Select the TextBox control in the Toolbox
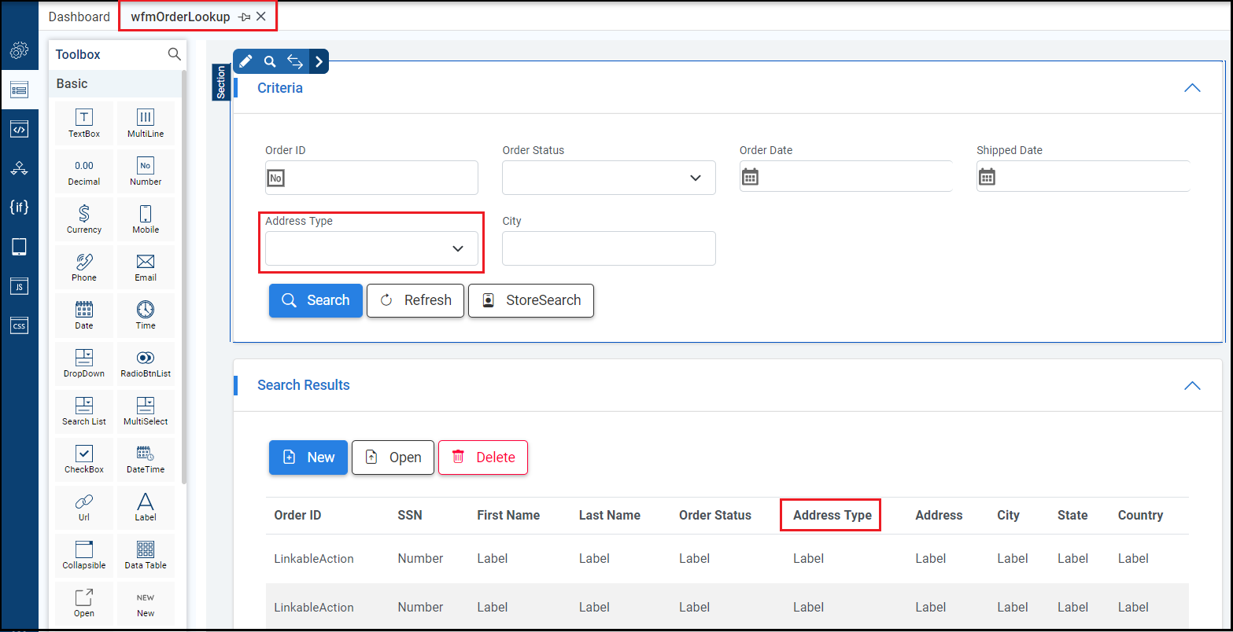This screenshot has height=632, width=1233. pyautogui.click(x=84, y=123)
